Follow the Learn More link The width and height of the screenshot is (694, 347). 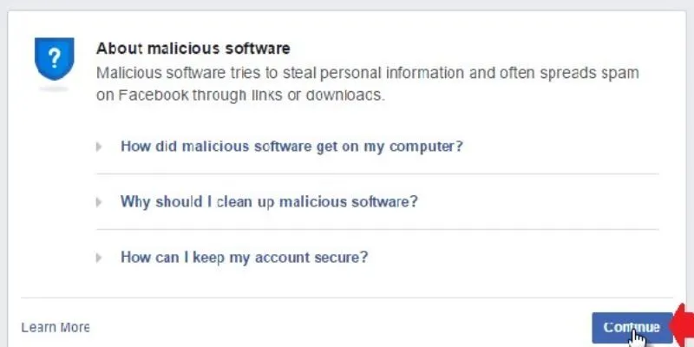(x=55, y=327)
